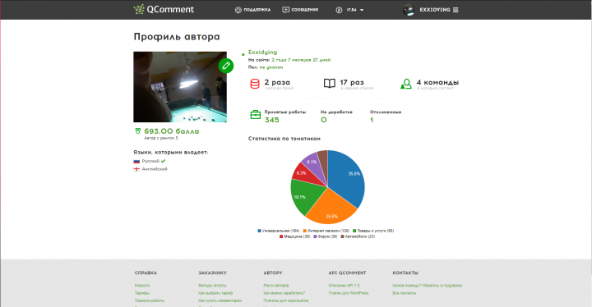592x307 pixels.
Task: Open the Плагин для WordPress footer link
Action: click(x=349, y=293)
